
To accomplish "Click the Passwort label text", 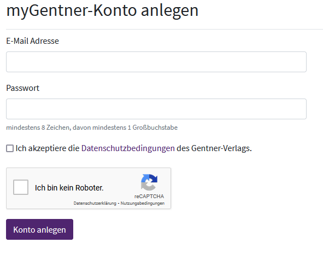I will tap(22, 88).
